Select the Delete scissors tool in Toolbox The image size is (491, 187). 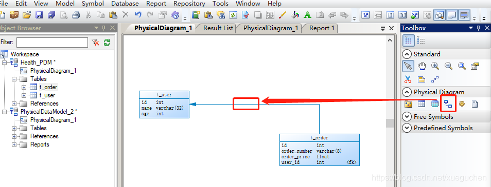point(408,79)
